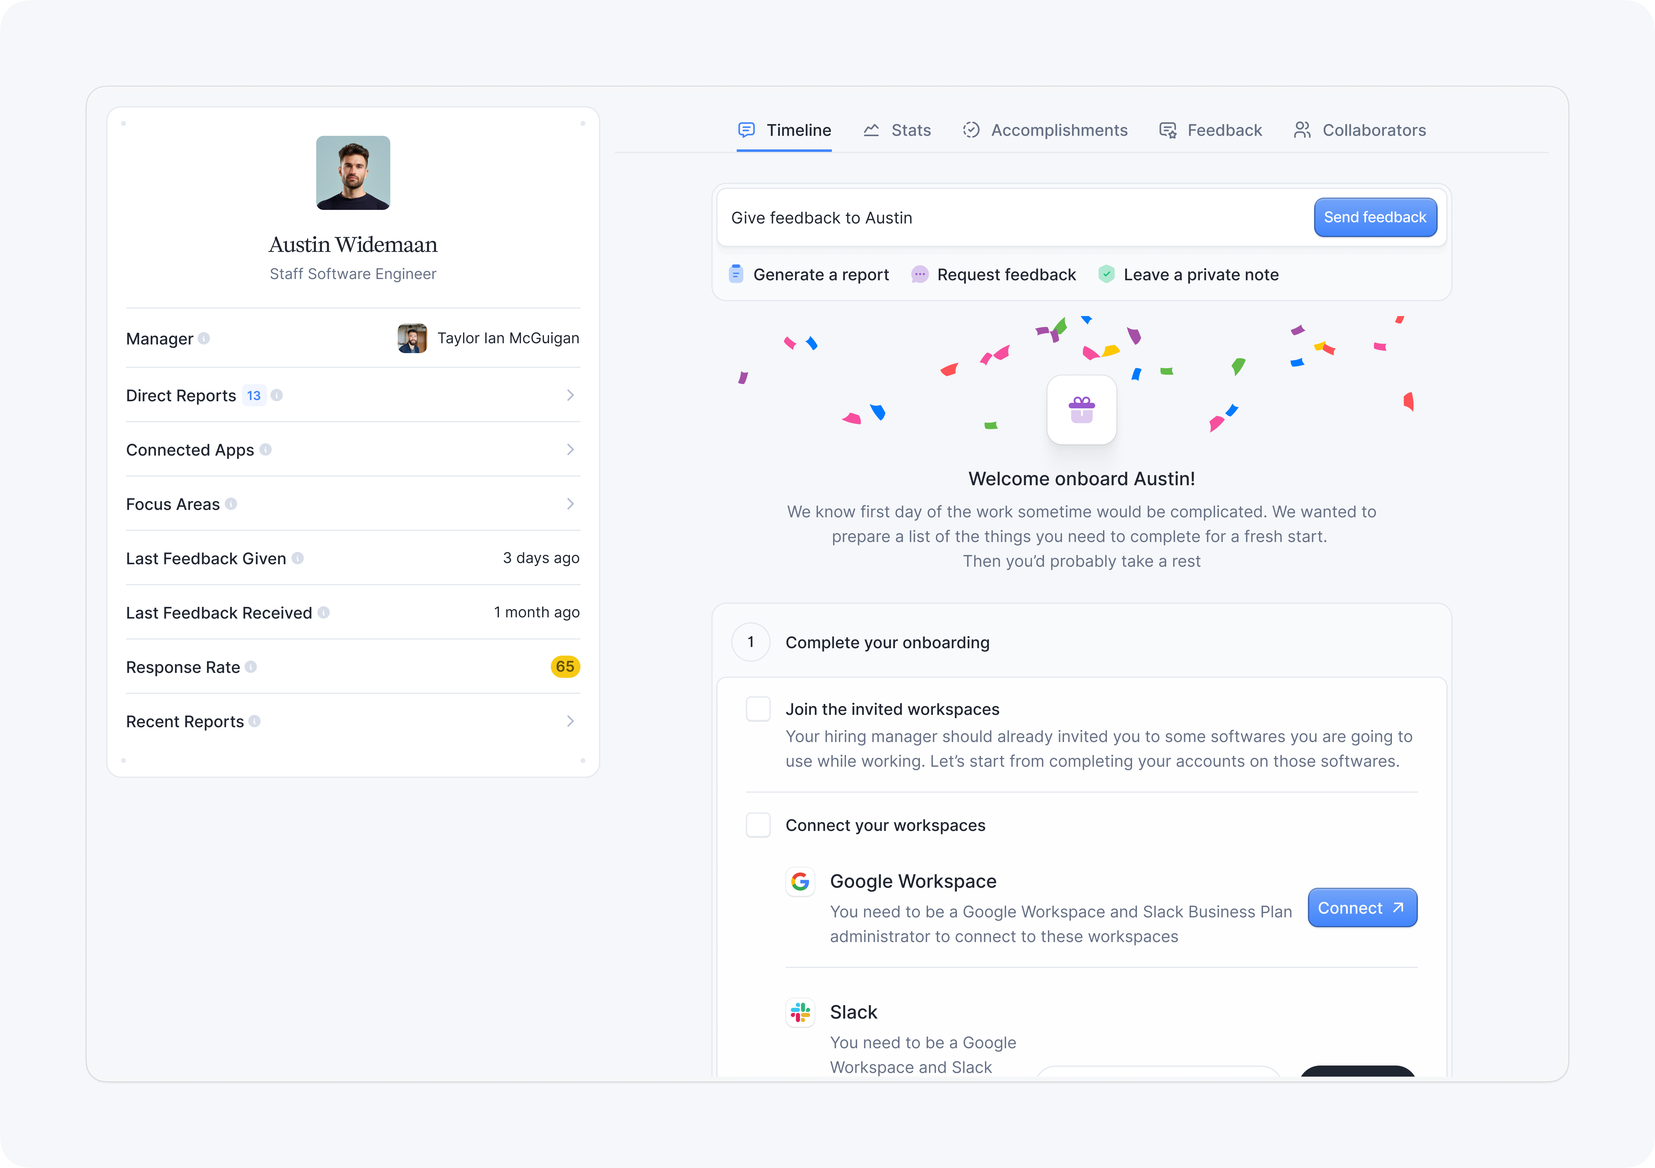Check the Connect your workspaces checkbox
This screenshot has height=1168, width=1655.
point(758,825)
